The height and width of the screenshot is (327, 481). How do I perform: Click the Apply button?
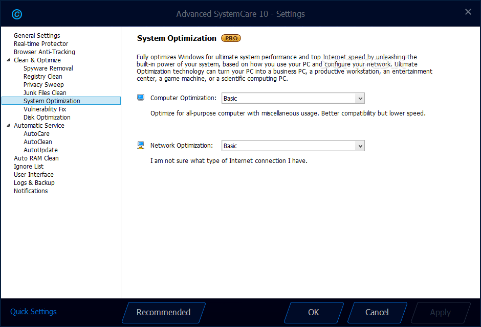point(440,313)
